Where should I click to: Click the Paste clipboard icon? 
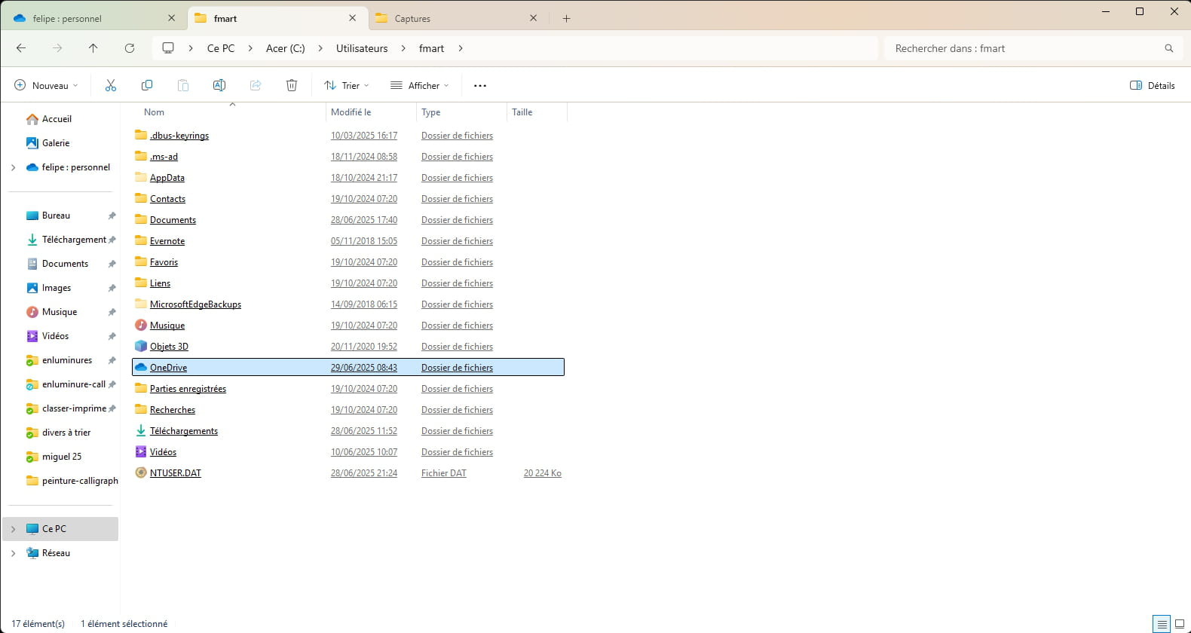pyautogui.click(x=183, y=85)
